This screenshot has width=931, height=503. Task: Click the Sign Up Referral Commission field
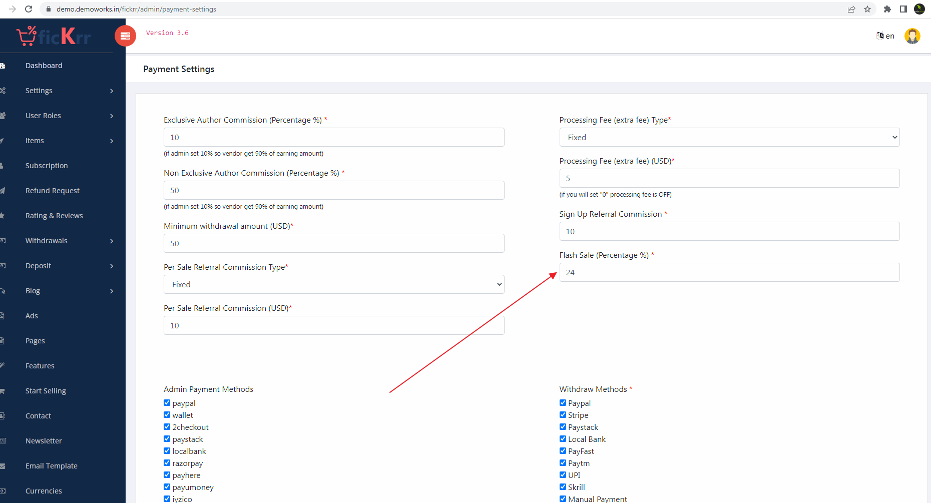(x=729, y=231)
